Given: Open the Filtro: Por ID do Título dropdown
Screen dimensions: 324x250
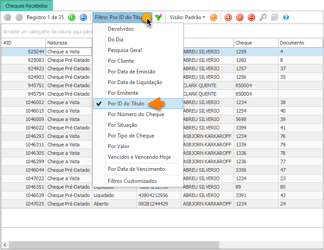Looking at the screenshot, I should [122, 17].
